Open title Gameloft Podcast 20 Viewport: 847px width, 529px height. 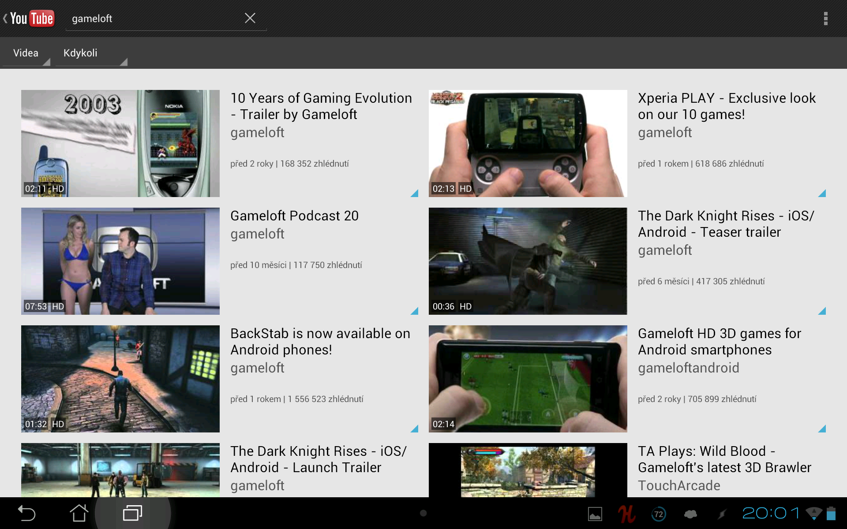(x=294, y=216)
